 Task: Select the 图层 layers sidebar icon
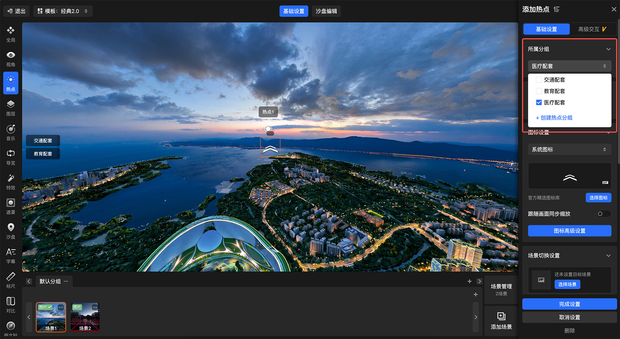pyautogui.click(x=11, y=108)
